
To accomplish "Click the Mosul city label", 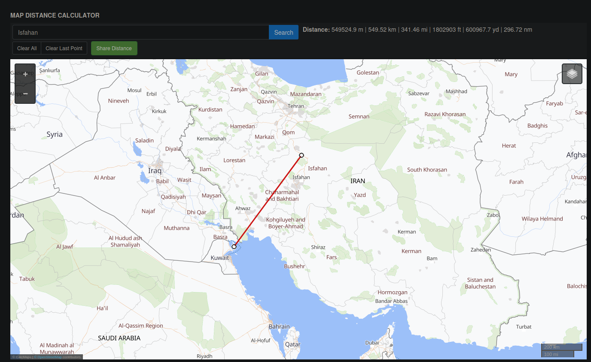I will (134, 90).
